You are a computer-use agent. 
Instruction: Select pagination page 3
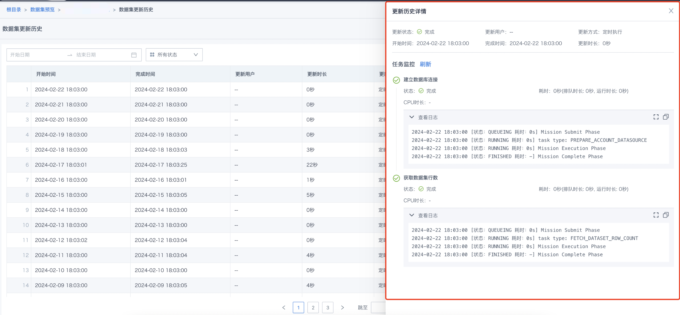(328, 307)
